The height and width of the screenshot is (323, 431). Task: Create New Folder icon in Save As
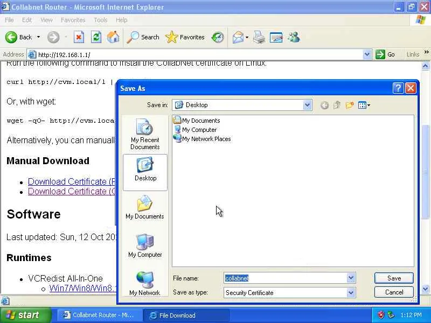tap(350, 105)
